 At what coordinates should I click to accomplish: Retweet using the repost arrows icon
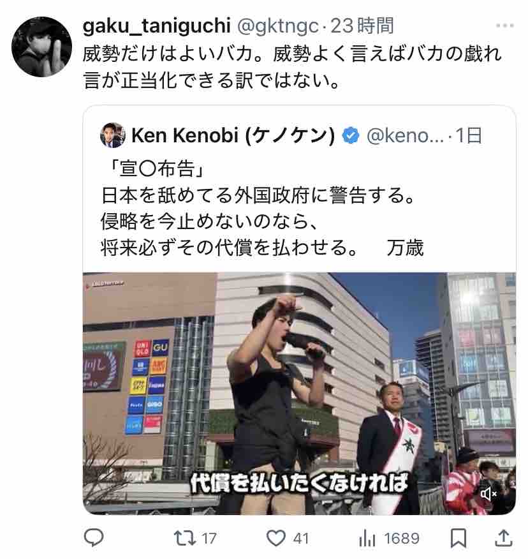click(x=185, y=538)
